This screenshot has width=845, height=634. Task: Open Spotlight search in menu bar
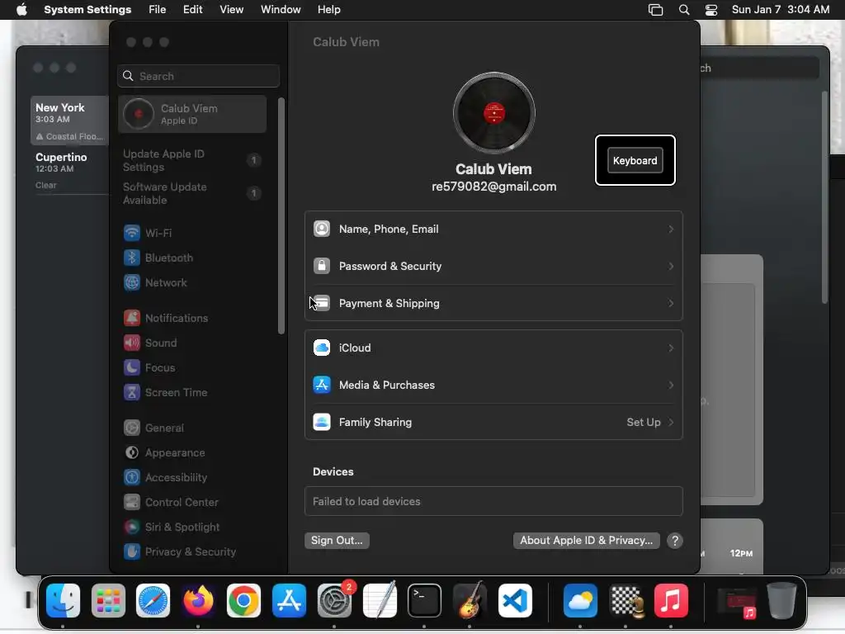[x=684, y=10]
